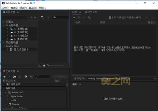Open the 队列 panel menu icon
The width and height of the screenshot is (158, 111).
click(x=80, y=12)
